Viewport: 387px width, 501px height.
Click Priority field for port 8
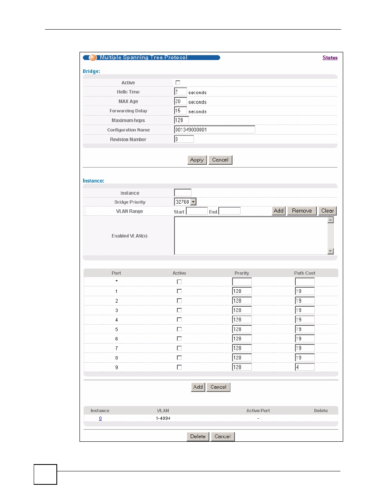pyautogui.click(x=242, y=357)
